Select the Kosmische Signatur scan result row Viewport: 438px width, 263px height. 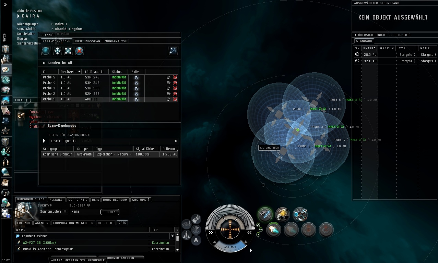tap(110, 154)
